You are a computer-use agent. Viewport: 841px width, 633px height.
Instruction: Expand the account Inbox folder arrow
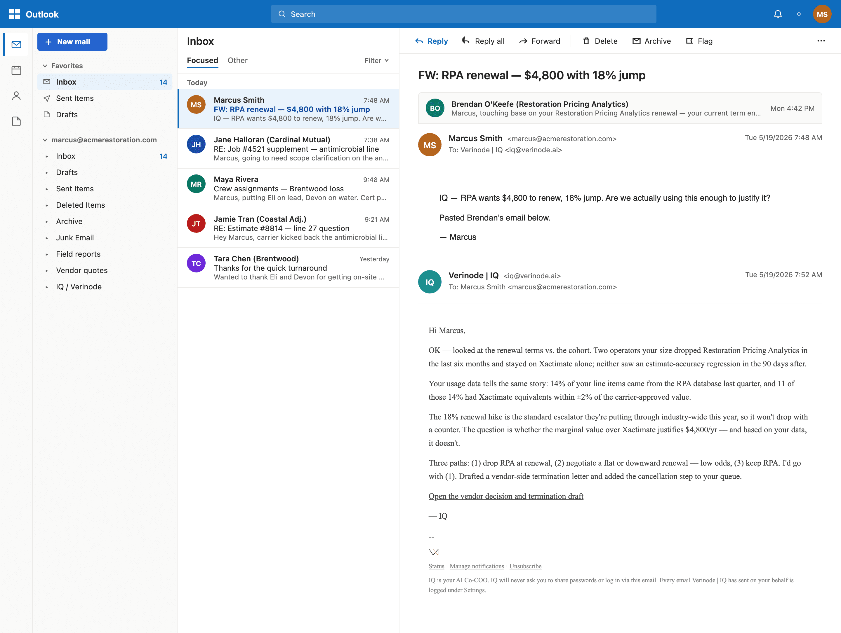click(x=47, y=156)
